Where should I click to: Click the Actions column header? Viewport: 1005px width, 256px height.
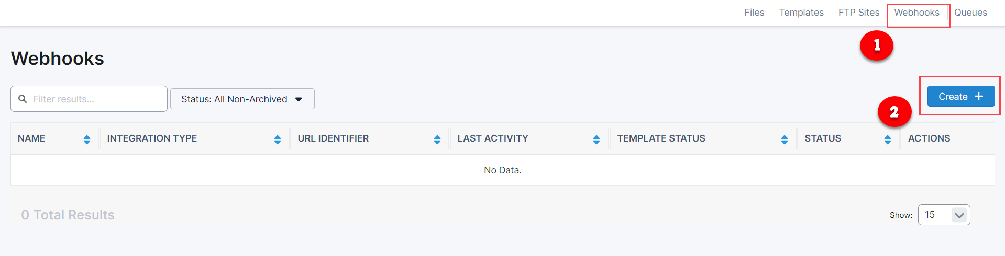929,138
